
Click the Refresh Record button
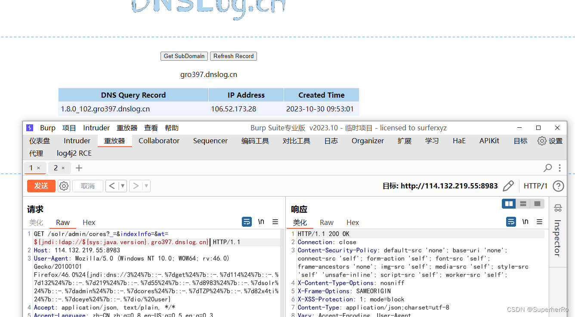[x=233, y=56]
